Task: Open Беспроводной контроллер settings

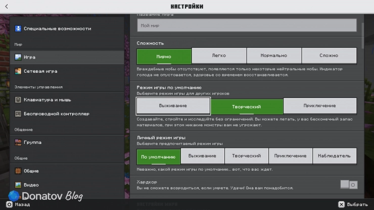Action: pyautogui.click(x=67, y=114)
